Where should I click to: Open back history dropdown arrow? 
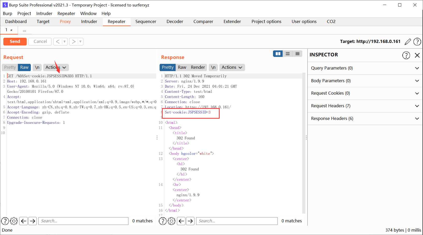[x=65, y=42]
